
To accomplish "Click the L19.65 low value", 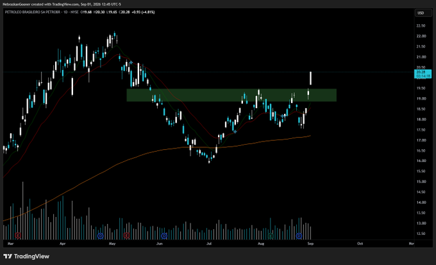I will pyautogui.click(x=112, y=12).
